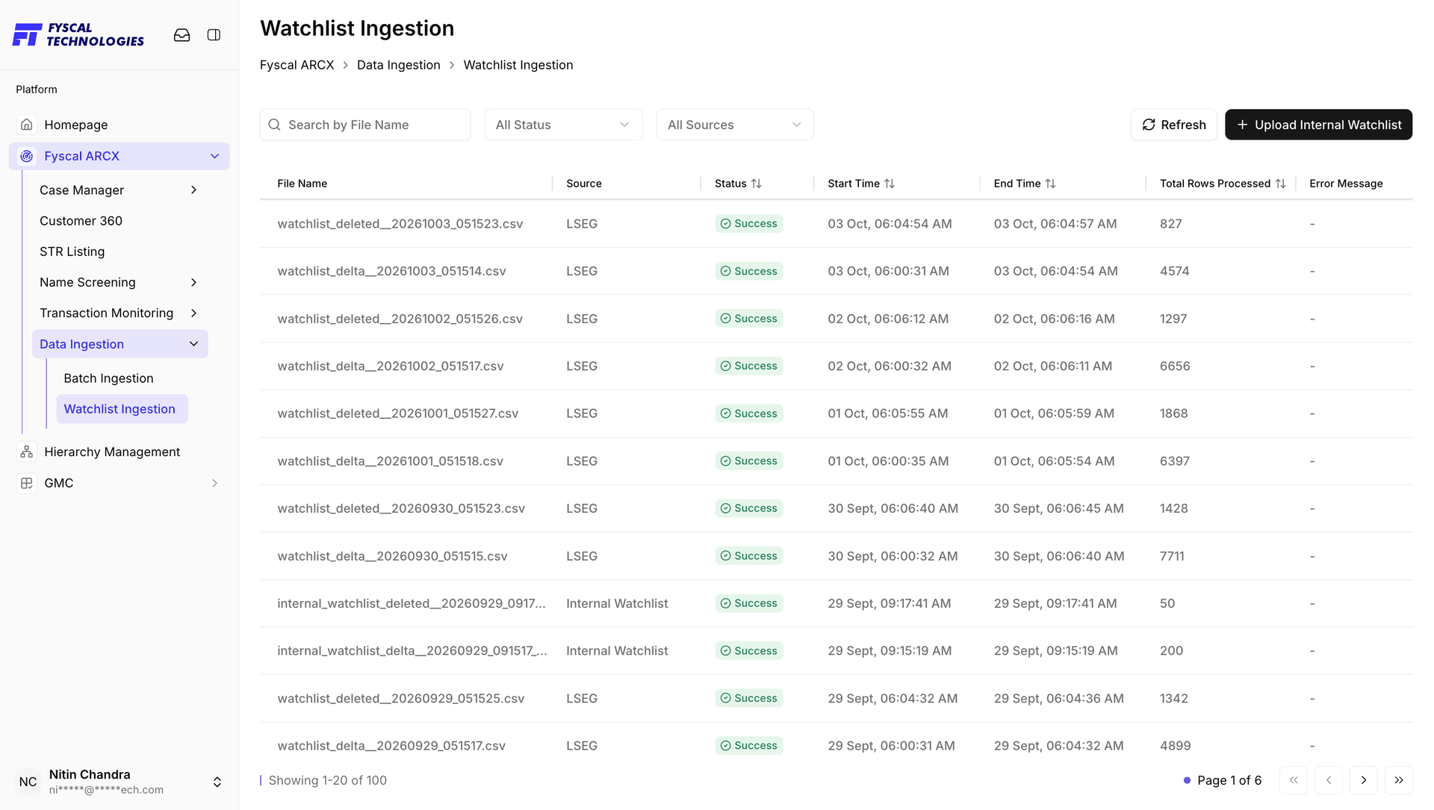
Task: Click Success badge for watchlist_delta__20260930_051515.csv
Action: click(x=748, y=556)
